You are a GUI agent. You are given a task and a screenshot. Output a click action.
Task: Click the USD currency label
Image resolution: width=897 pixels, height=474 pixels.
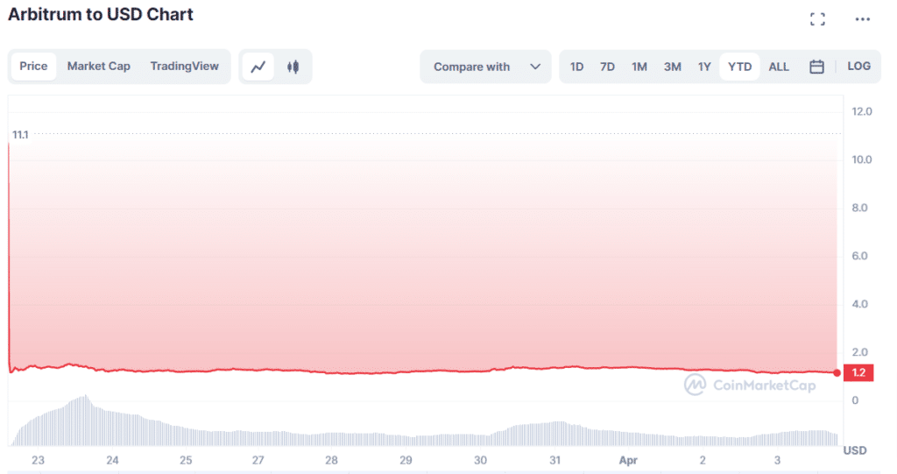tap(855, 450)
